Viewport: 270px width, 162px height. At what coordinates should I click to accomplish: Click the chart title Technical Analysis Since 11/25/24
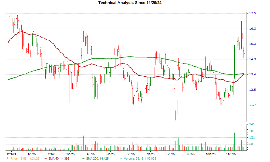pyautogui.click(x=130, y=3)
